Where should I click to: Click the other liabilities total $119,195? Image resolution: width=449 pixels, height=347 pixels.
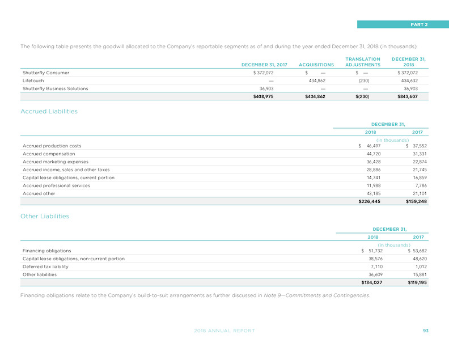[417, 282]
